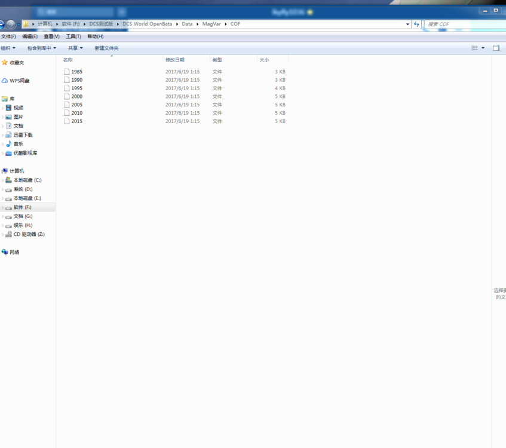
Task: Open the 帮助(H) menu
Action: pyautogui.click(x=95, y=36)
